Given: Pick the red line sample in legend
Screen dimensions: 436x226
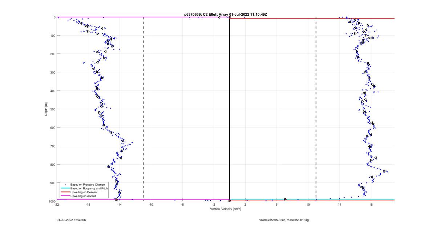Looking at the screenshot, I should (x=65, y=192).
